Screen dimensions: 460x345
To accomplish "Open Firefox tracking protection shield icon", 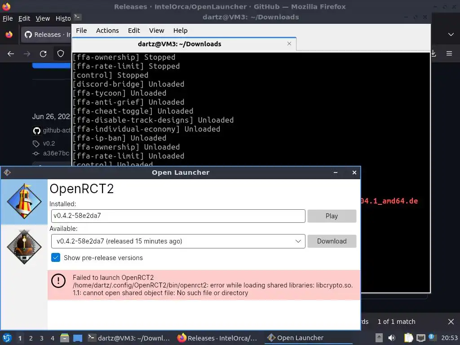I will pos(61,53).
